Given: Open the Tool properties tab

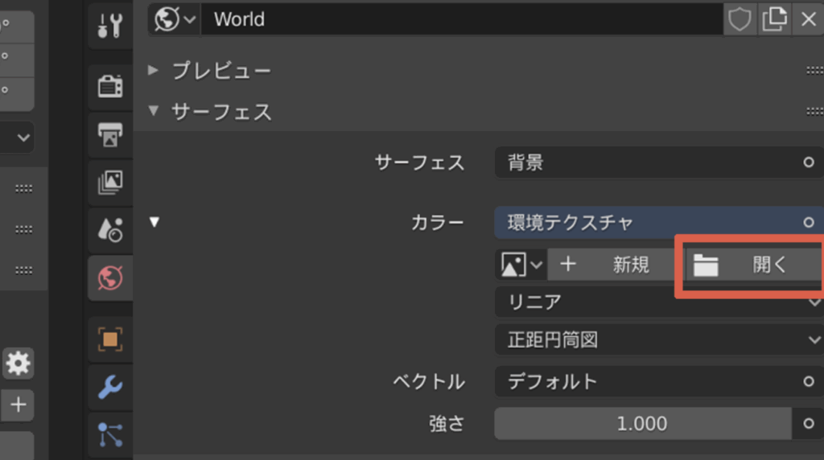Looking at the screenshot, I should pyautogui.click(x=109, y=27).
